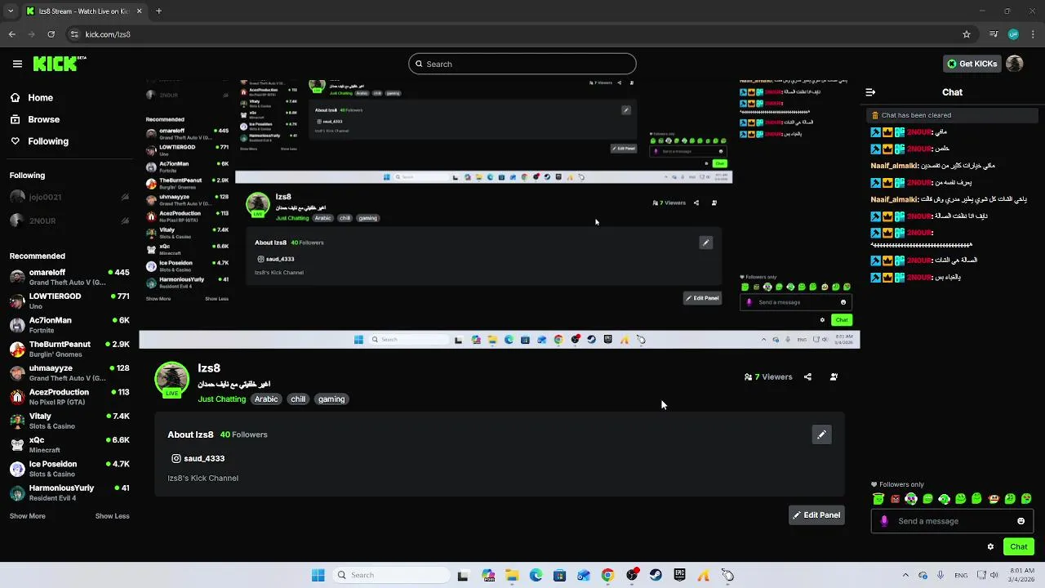Open File Explorer from the taskbar
Viewport: 1045px width, 588px height.
(512, 575)
